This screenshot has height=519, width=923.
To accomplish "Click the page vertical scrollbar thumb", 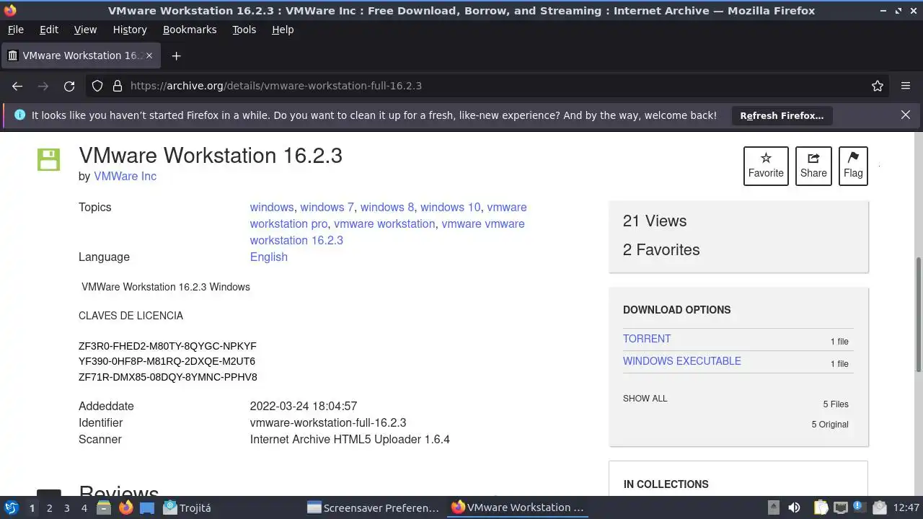I will point(919,314).
